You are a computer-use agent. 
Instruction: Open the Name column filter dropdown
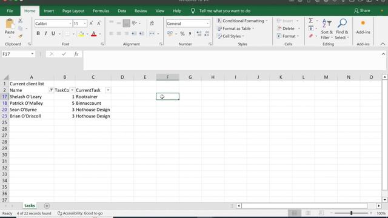point(51,90)
